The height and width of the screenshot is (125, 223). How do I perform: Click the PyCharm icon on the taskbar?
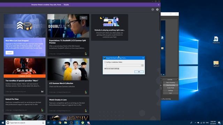77,123
